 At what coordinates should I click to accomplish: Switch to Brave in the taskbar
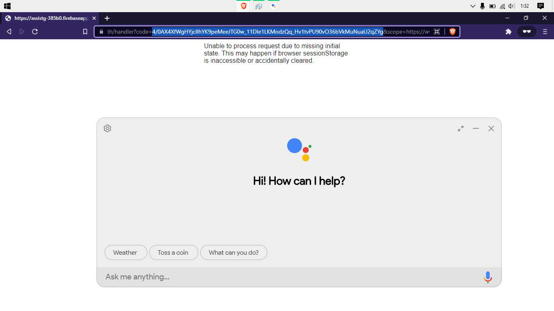click(243, 6)
